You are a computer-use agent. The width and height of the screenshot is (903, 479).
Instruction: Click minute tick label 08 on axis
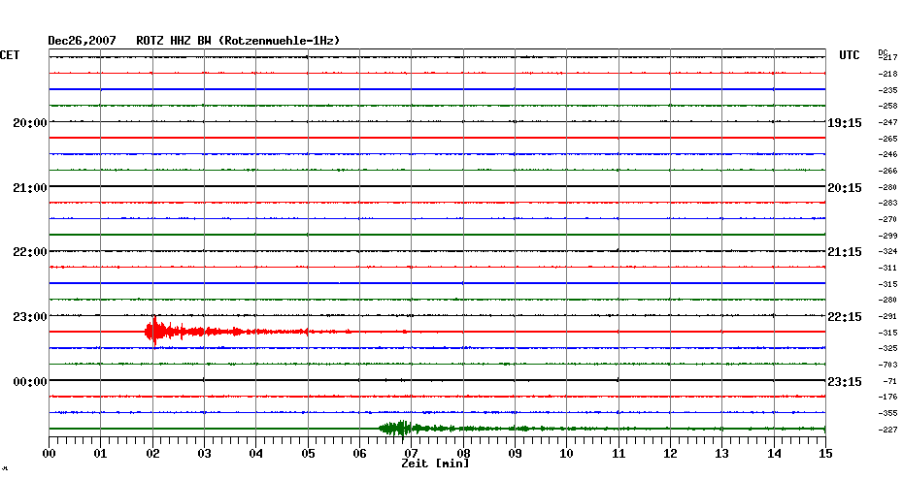click(463, 453)
